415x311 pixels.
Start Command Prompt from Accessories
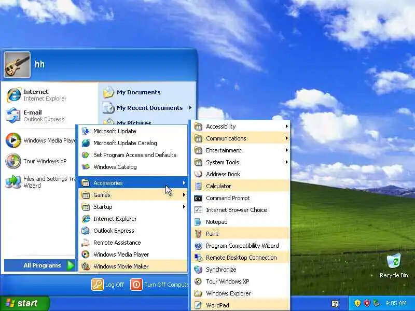240,198
